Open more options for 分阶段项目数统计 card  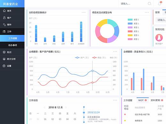(x=84, y=12)
